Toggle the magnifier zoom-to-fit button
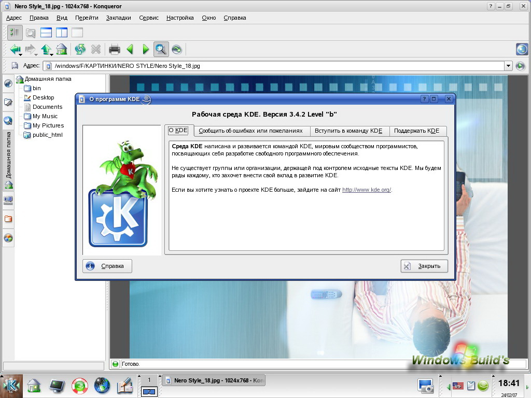This screenshot has width=531, height=398. [x=161, y=49]
